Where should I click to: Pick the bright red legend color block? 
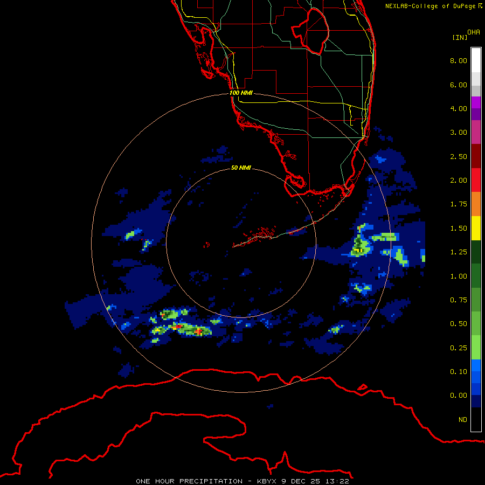[476, 180]
